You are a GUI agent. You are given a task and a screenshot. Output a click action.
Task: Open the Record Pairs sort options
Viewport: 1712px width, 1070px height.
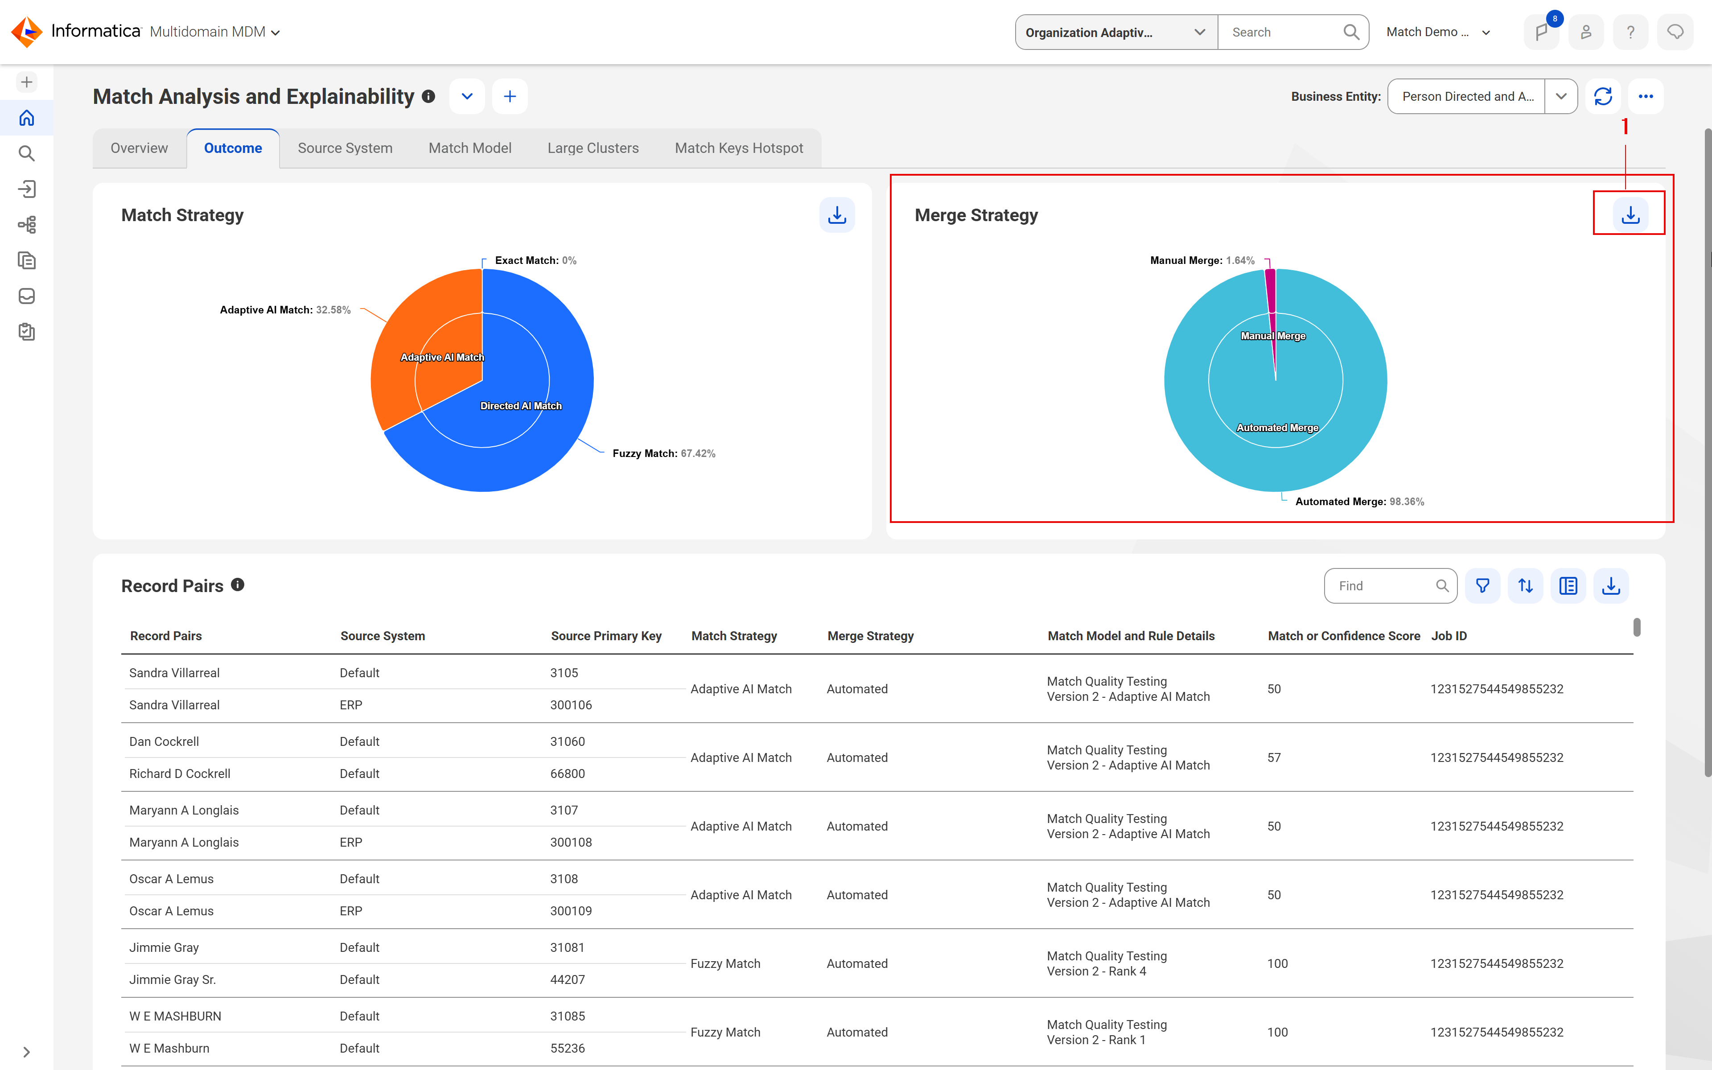tap(1526, 586)
